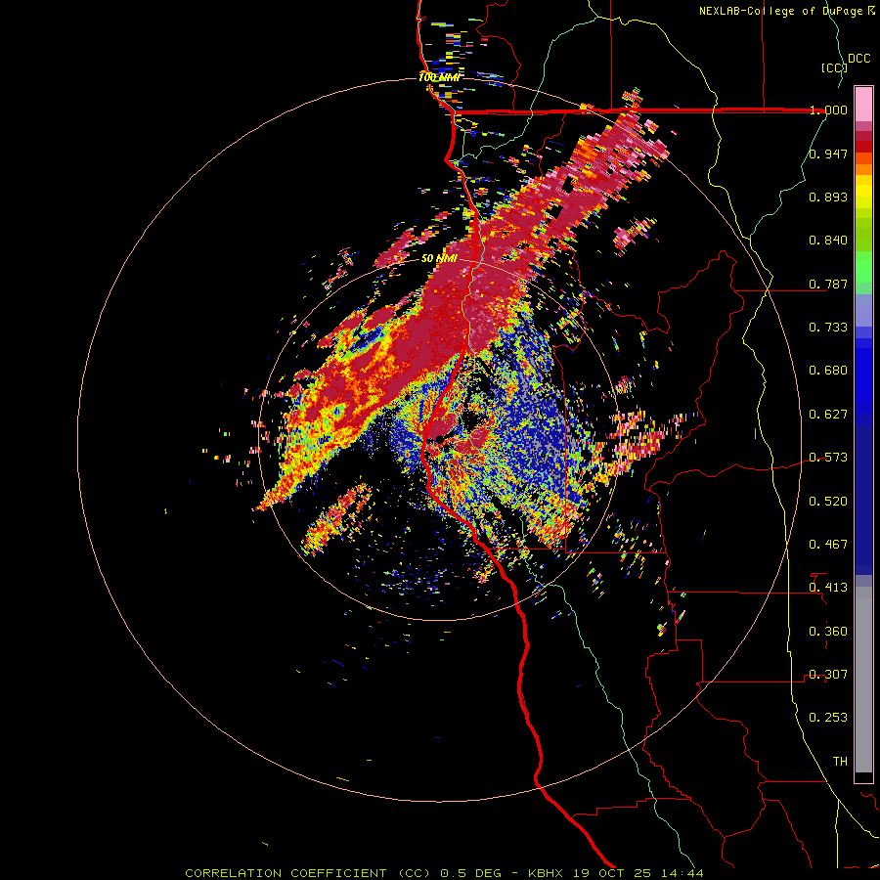The image size is (880, 880).
Task: Click the CORRELATION COEFFICIENT caption text
Action: point(286,873)
